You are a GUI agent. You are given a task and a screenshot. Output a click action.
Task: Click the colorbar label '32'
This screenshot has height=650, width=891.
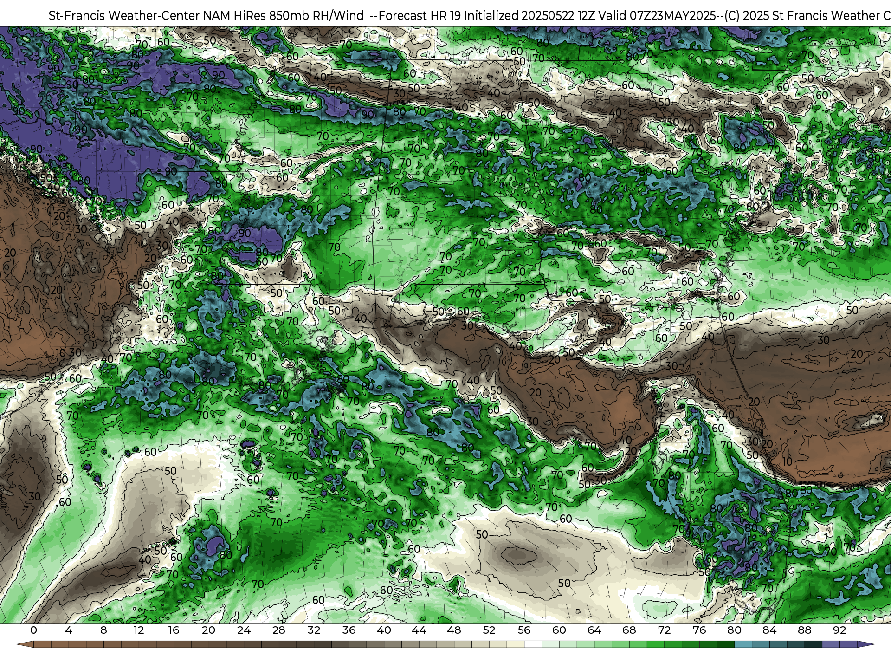[314, 630]
